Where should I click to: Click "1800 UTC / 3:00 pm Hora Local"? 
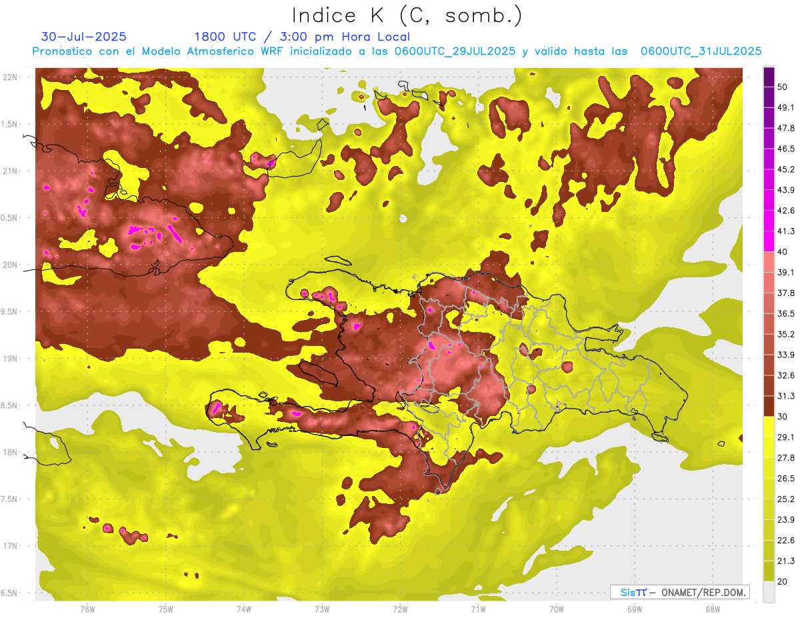(302, 37)
